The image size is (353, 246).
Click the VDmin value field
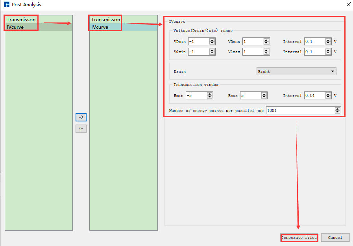(x=198, y=41)
